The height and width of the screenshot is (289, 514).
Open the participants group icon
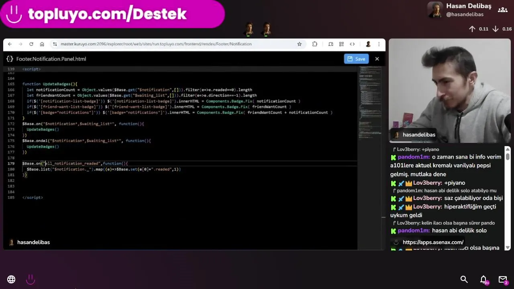(502, 10)
